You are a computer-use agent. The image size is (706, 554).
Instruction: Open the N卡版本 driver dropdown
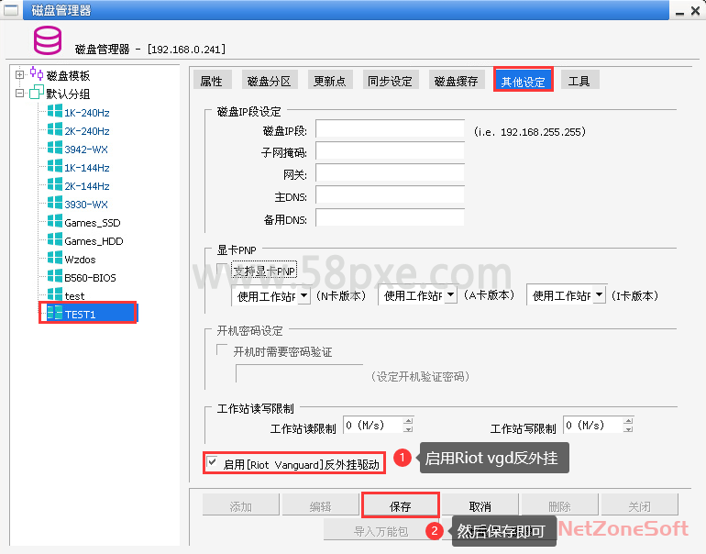[x=303, y=296]
